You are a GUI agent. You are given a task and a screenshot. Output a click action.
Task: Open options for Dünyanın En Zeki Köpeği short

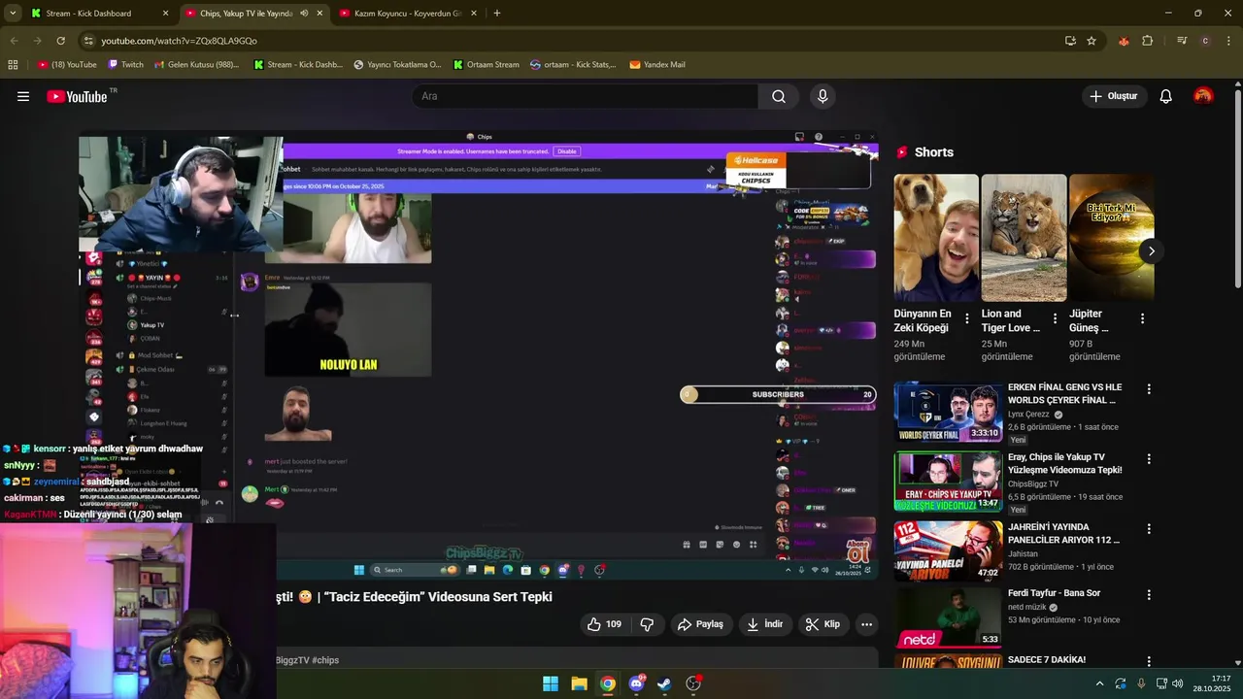[966, 318]
